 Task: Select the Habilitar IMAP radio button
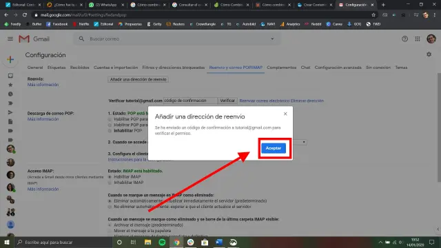tap(110, 177)
